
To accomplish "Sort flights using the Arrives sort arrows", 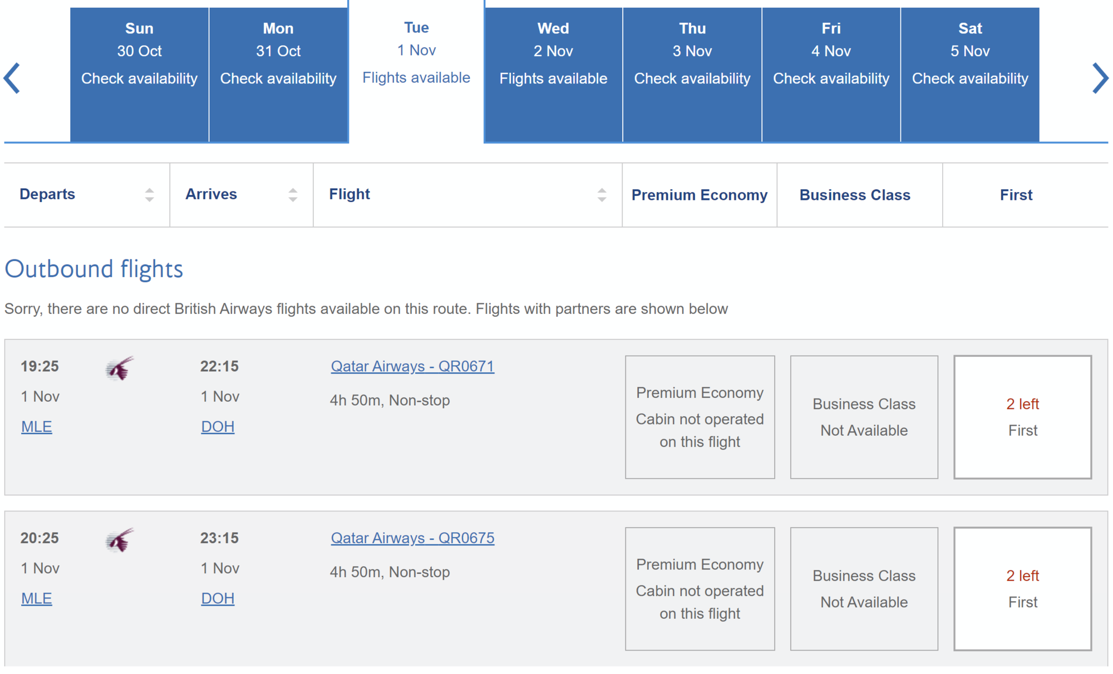I will [293, 194].
